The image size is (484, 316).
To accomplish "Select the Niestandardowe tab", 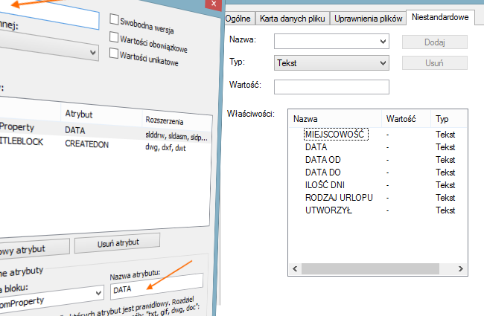I will (440, 17).
